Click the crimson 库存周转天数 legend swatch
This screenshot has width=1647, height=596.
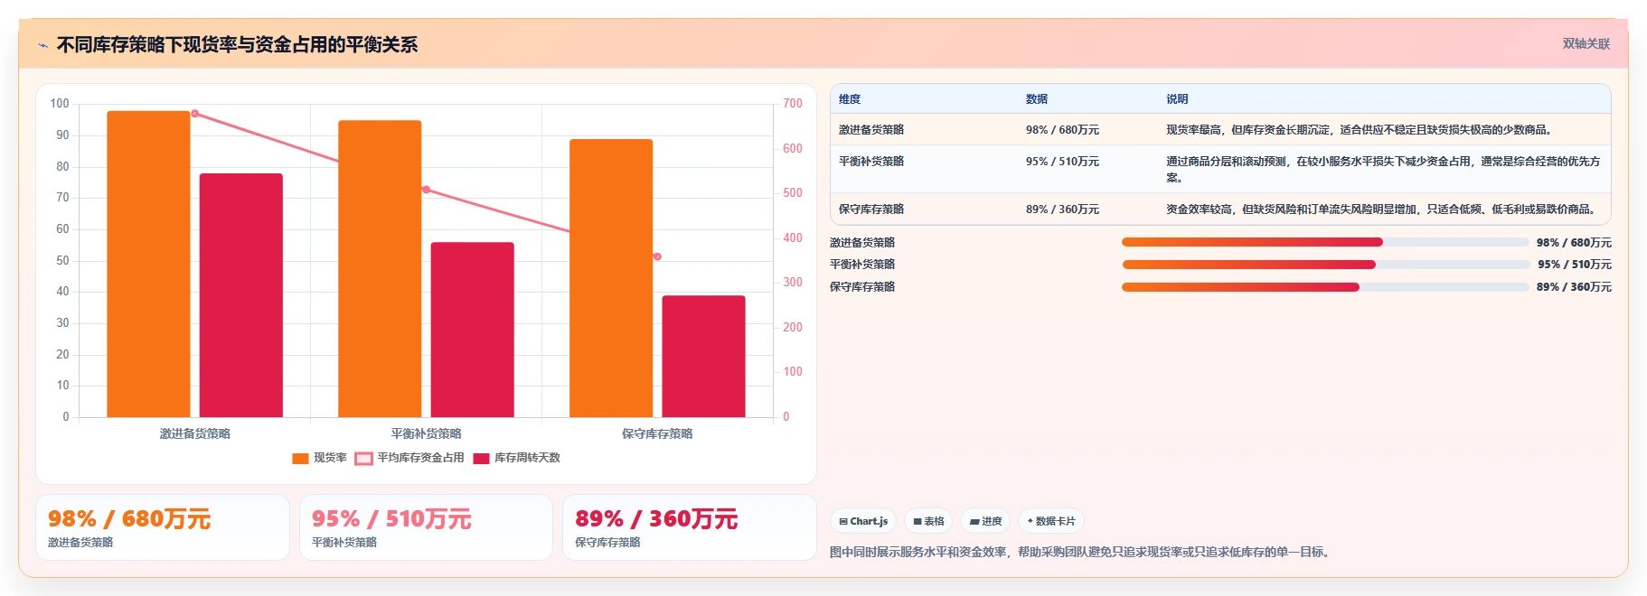[x=481, y=458]
